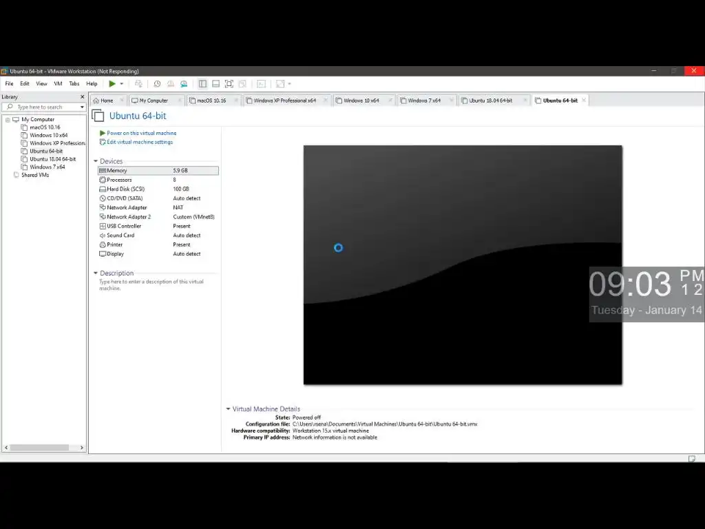Screen dimensions: 705x529
Task: Select Shared VMs in the library tree
Action: pyautogui.click(x=34, y=175)
